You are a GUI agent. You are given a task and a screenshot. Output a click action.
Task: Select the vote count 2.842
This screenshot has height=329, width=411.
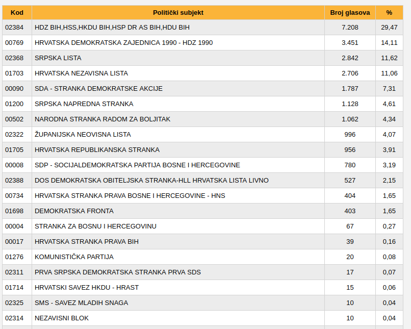[x=350, y=58]
